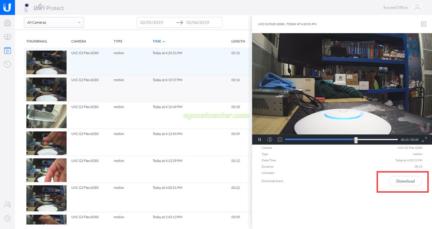Pause the video playback
Viewport: 432px width, 229px height.
click(x=260, y=139)
